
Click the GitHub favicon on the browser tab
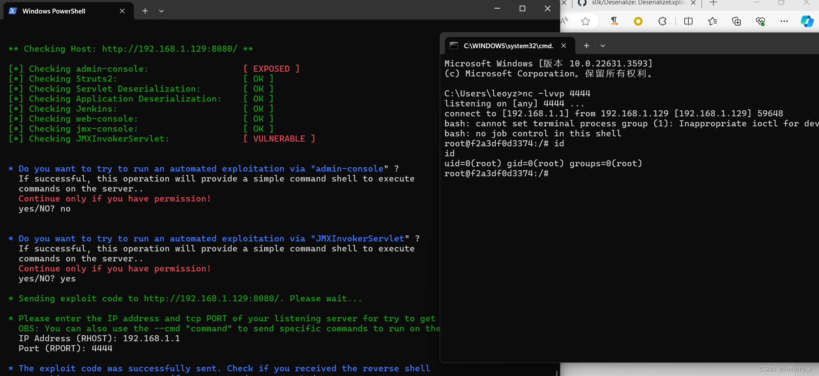582,3
